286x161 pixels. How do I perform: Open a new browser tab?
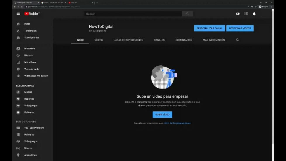(x=97, y=3)
